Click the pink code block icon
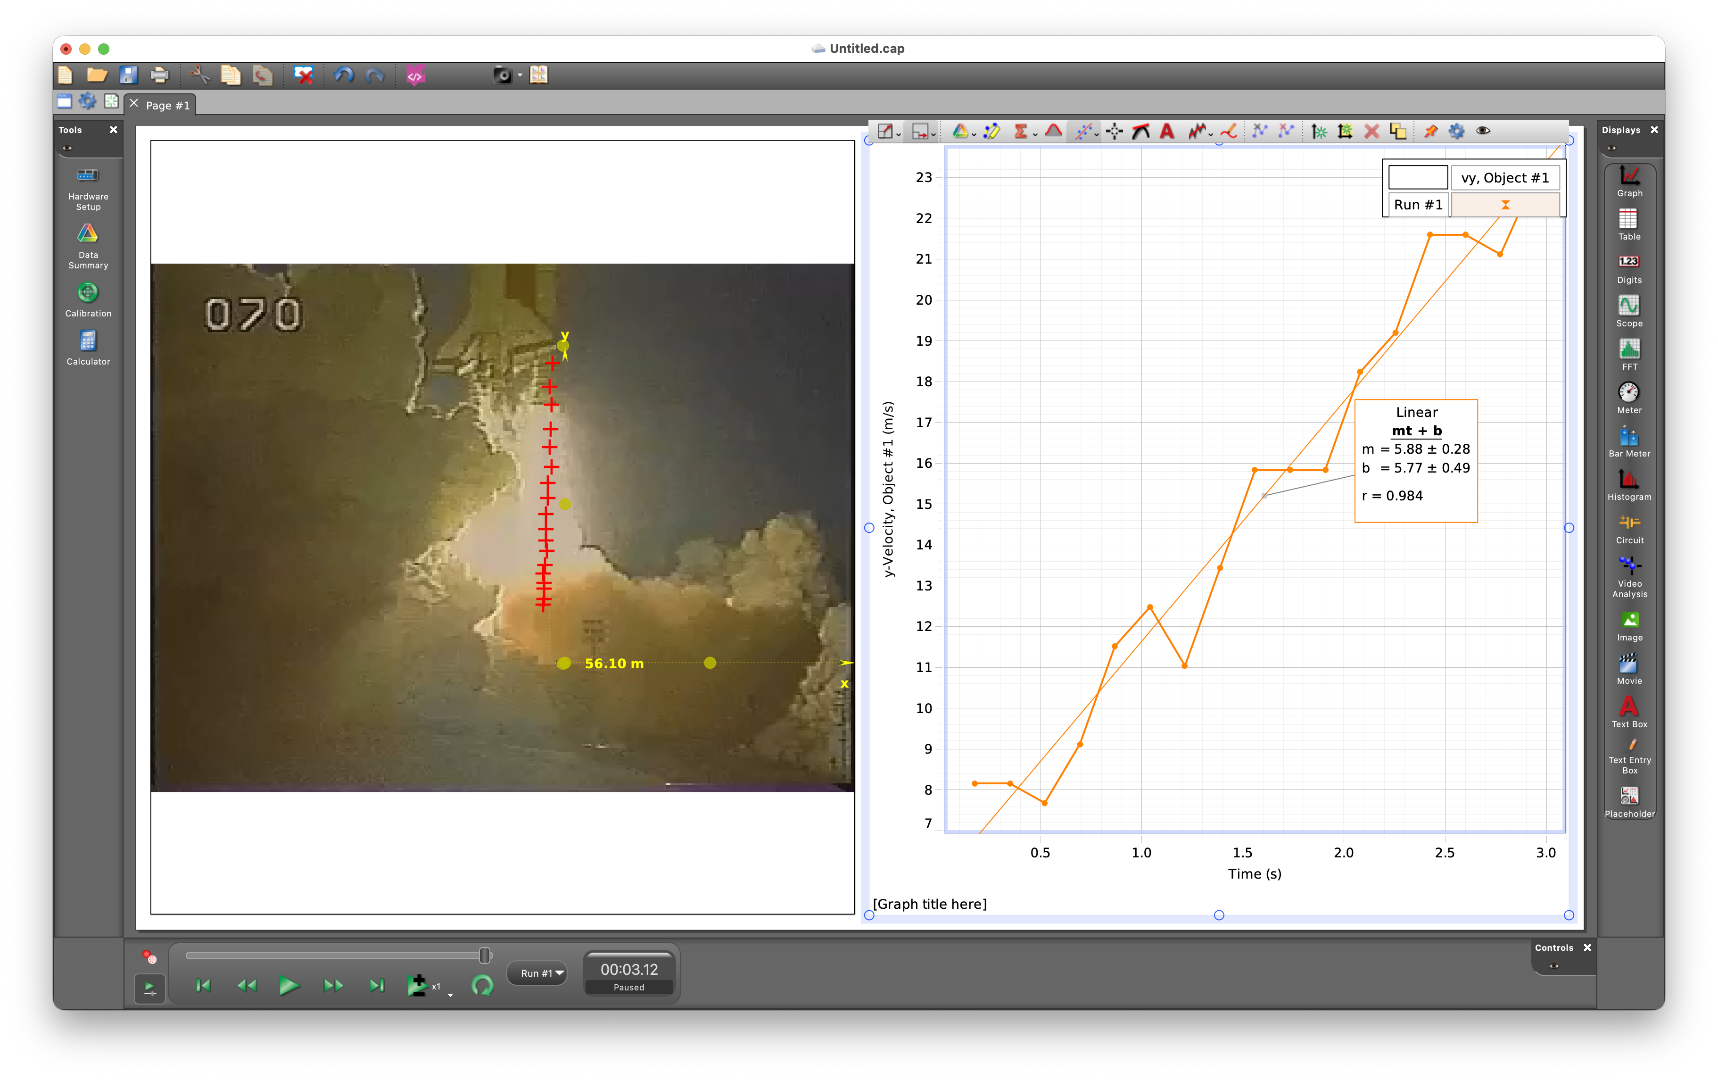This screenshot has height=1080, width=1718. 415,75
